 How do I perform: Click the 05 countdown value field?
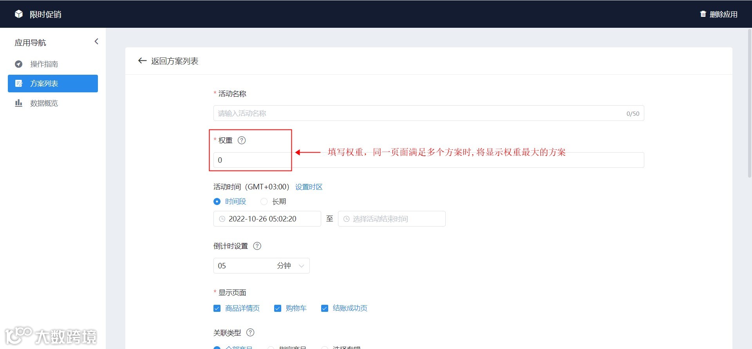[243, 266]
